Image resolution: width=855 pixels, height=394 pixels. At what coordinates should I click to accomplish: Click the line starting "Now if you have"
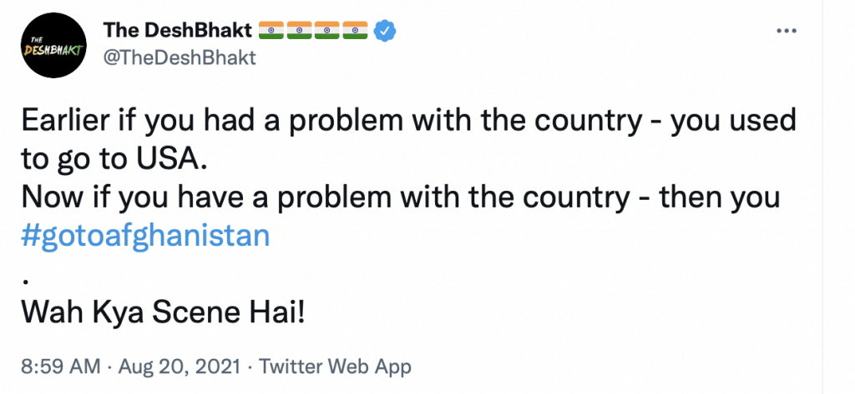(399, 197)
